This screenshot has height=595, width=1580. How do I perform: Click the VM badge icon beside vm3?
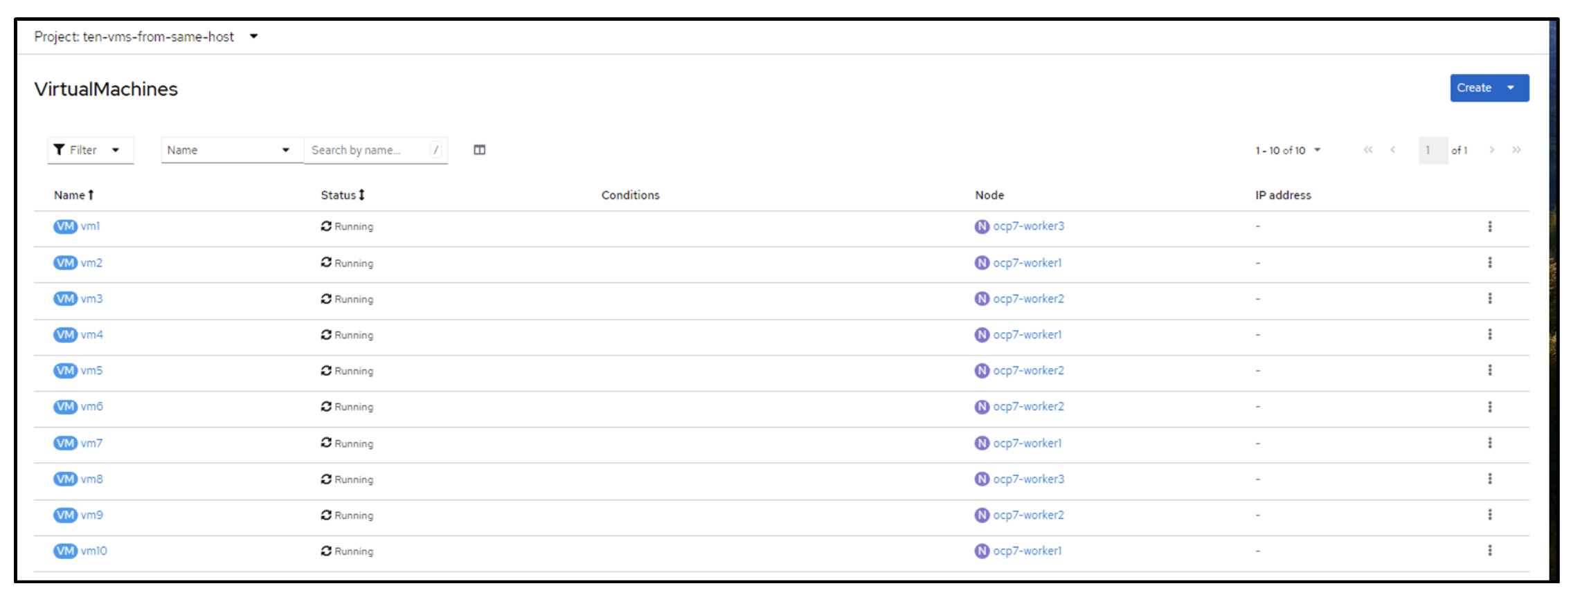click(x=65, y=299)
